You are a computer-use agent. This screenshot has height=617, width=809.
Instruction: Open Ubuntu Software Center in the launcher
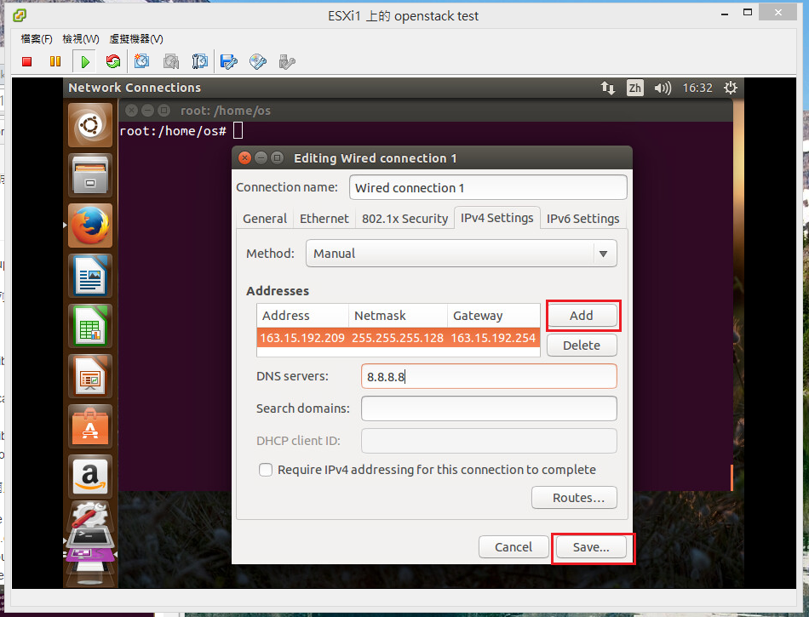(x=90, y=425)
